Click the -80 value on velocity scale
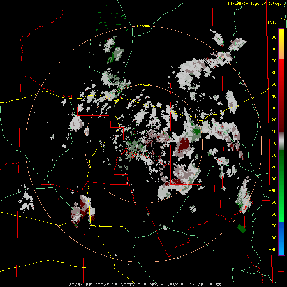The image size is (287, 287). tap(273, 238)
